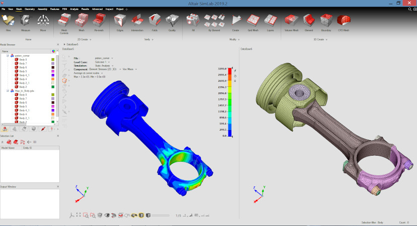The image size is (417, 226).
Task: Click the eye visibility icon in view toolbar
Action: pyautogui.click(x=107, y=215)
